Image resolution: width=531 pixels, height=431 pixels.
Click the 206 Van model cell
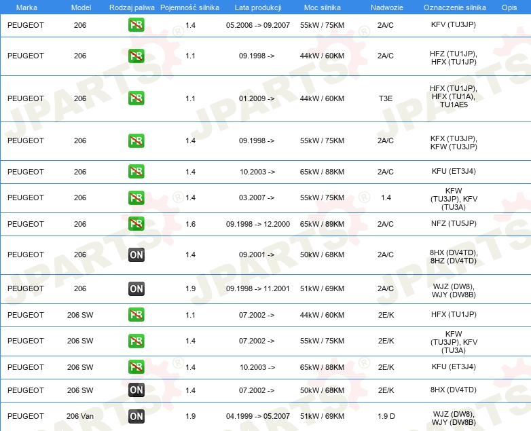[x=80, y=416]
